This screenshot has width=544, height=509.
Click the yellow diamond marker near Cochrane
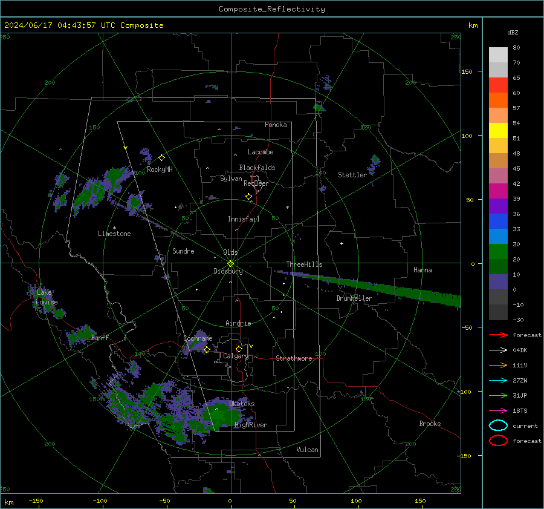point(207,350)
